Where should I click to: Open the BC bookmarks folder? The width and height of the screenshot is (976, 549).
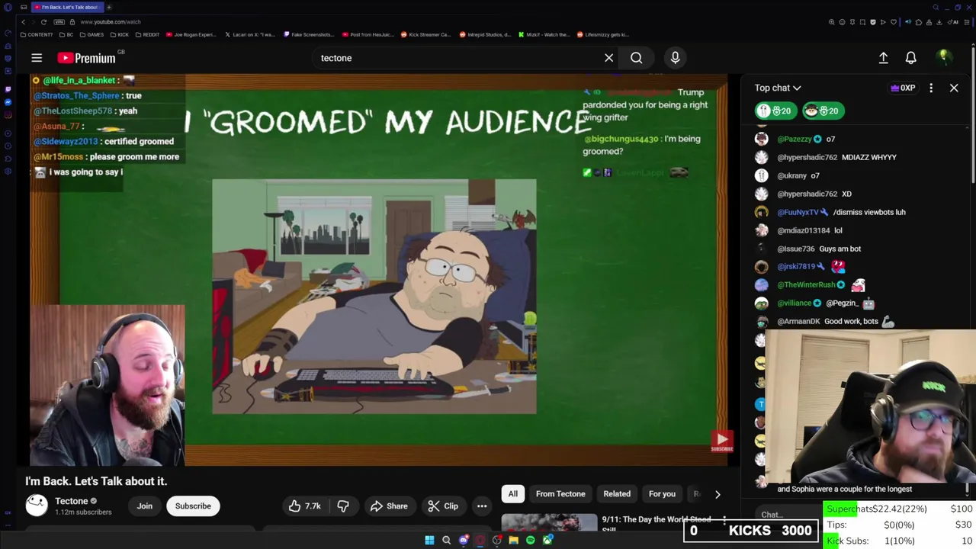tap(67, 34)
